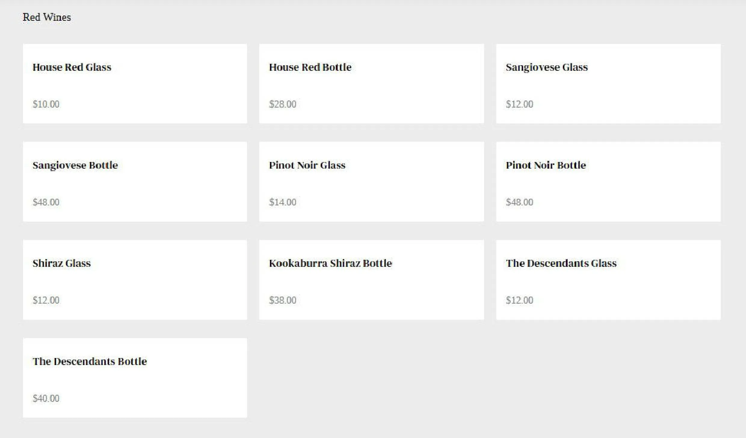Image resolution: width=746 pixels, height=438 pixels.
Task: Click the $10.00 House Red Glass price
Action: (46, 104)
